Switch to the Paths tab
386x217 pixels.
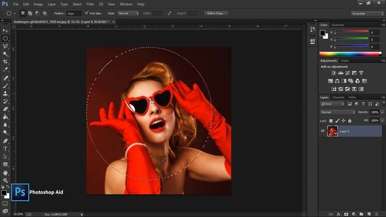(x=352, y=98)
